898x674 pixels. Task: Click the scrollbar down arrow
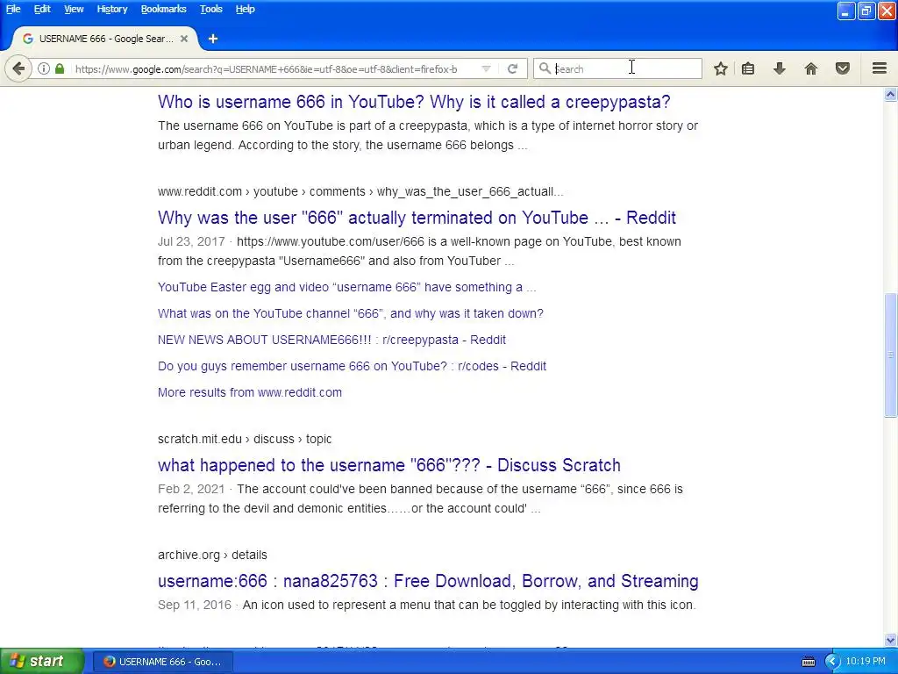coord(891,640)
